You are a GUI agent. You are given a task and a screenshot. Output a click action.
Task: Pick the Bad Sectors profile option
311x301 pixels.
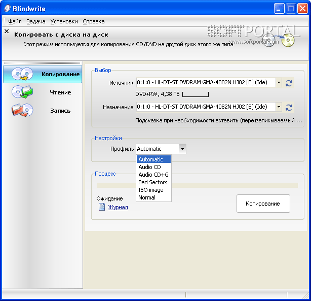click(153, 182)
